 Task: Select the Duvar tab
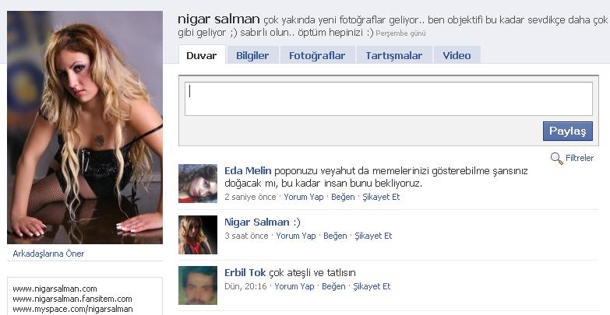[202, 55]
